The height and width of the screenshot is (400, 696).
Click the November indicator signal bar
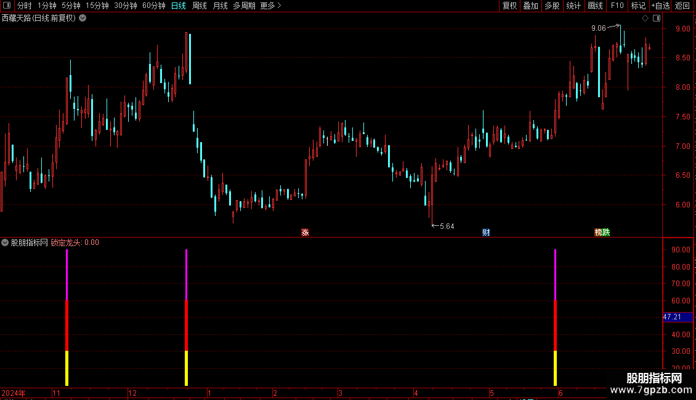pyautogui.click(x=67, y=318)
